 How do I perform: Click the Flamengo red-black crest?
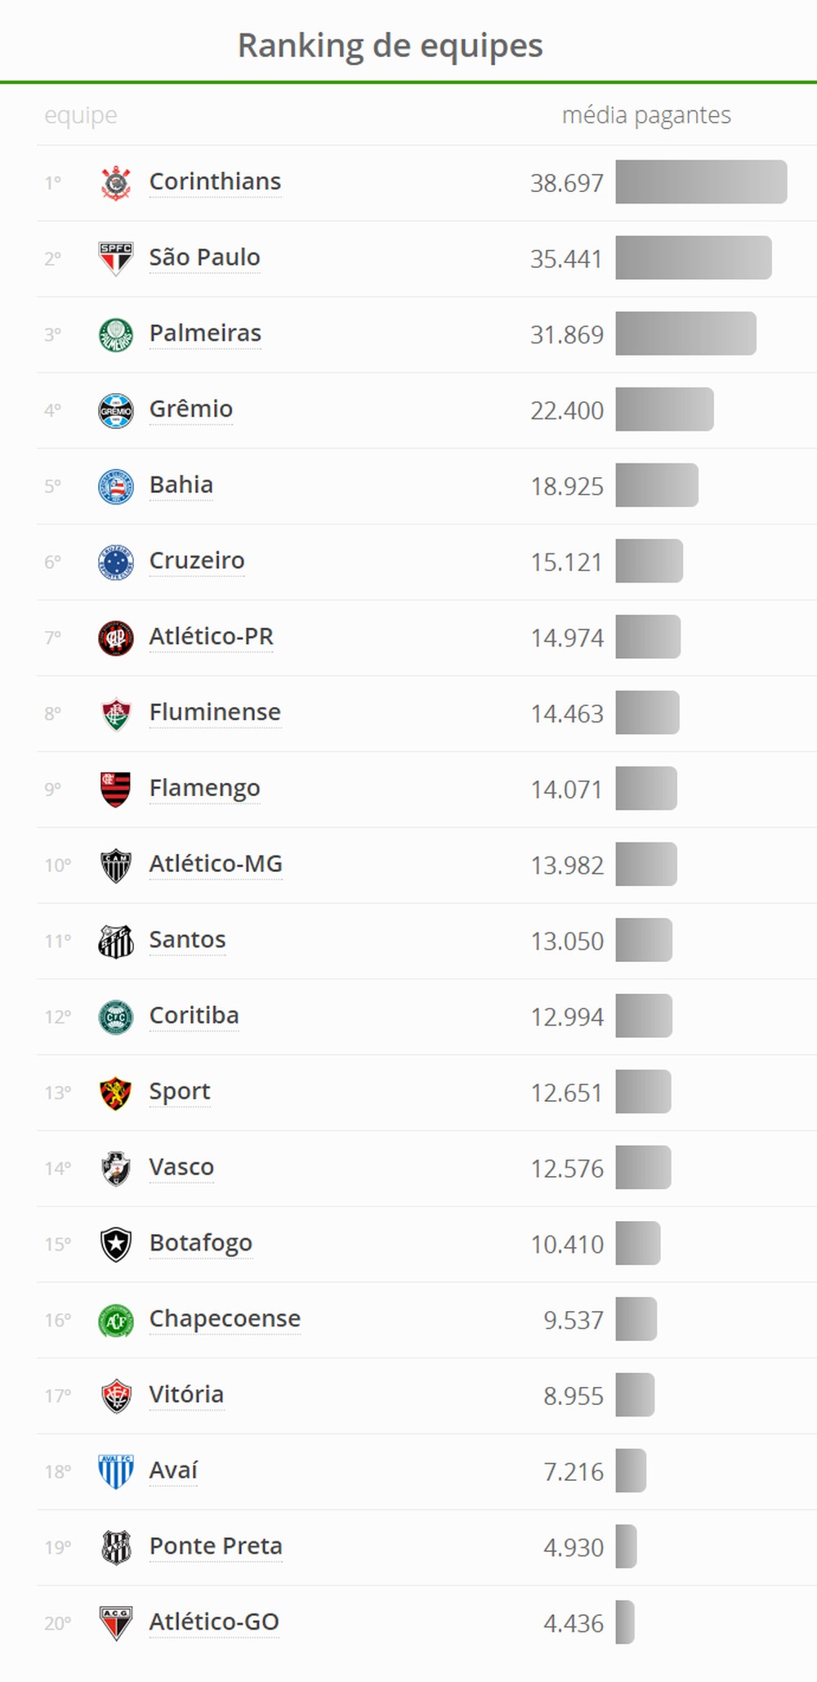[x=116, y=790]
